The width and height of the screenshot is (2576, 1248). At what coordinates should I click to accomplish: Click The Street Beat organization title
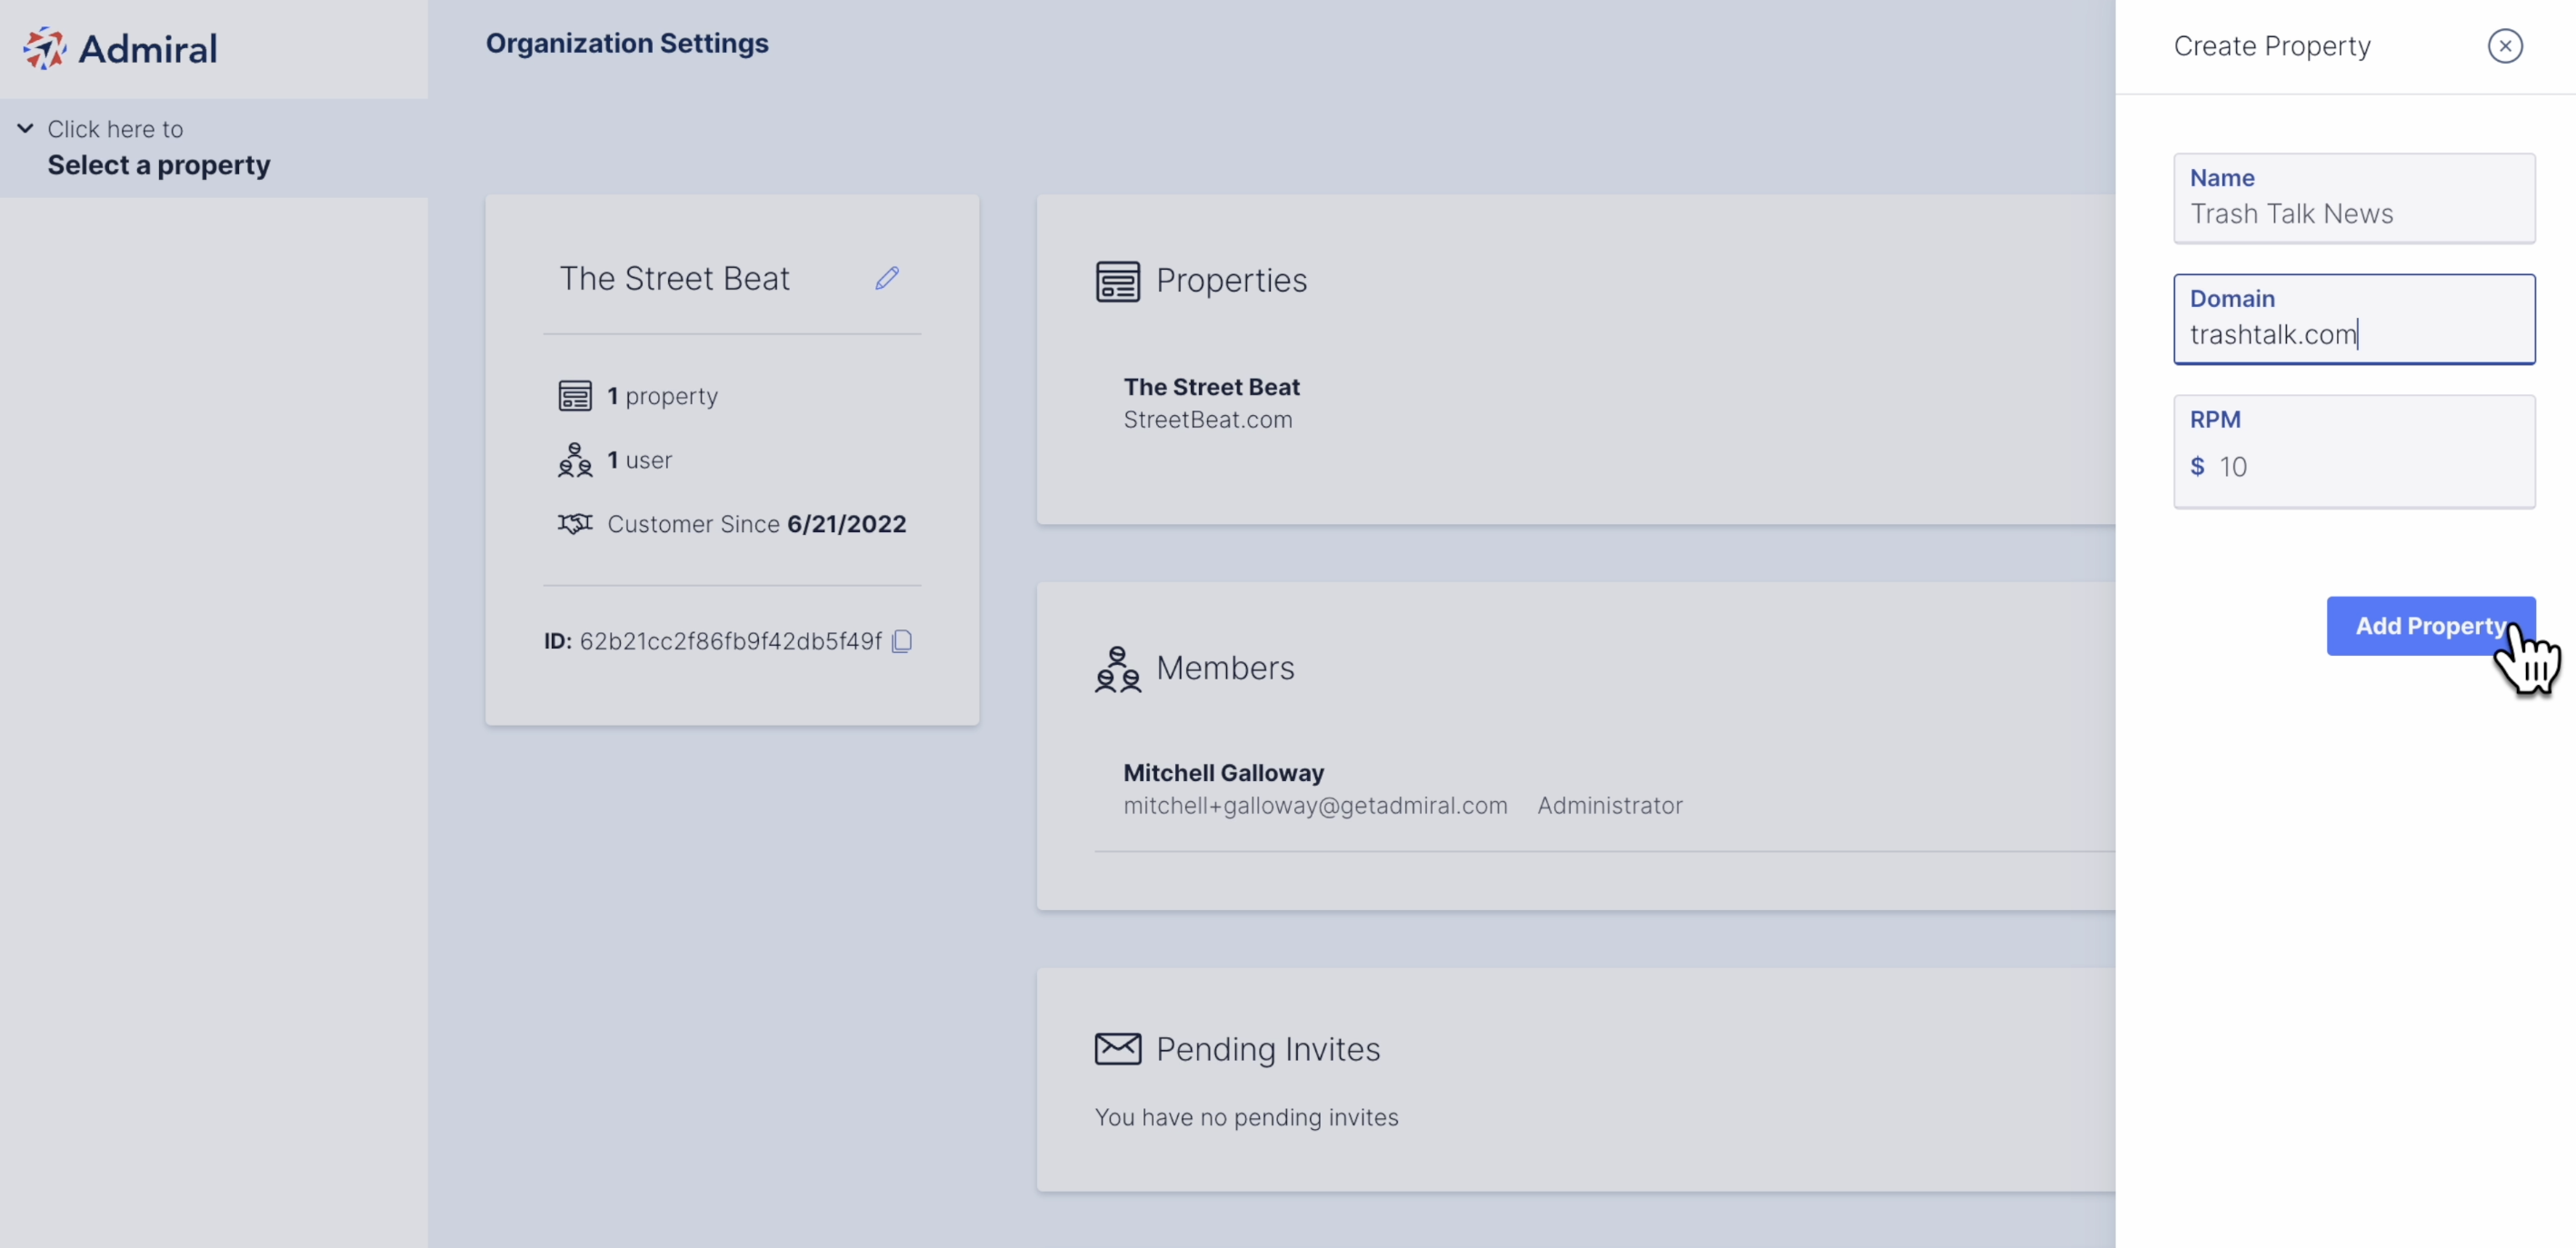(674, 279)
